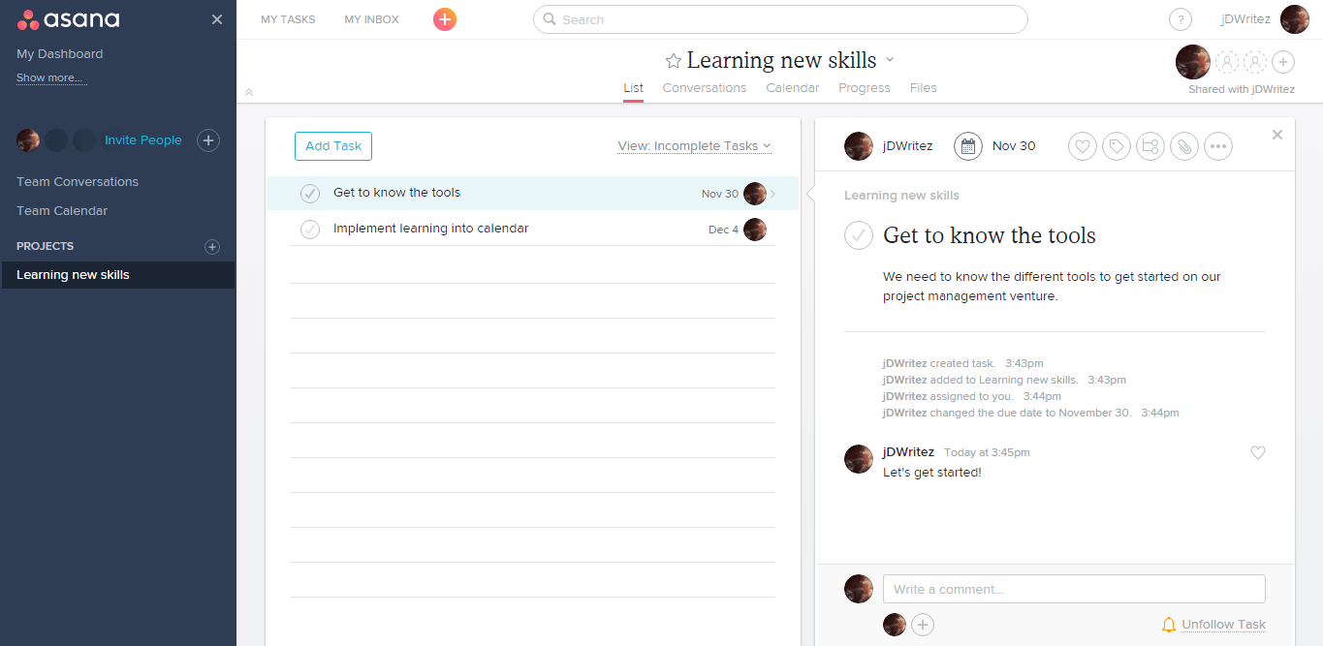Open the more actions ellipsis icon

coord(1218,146)
